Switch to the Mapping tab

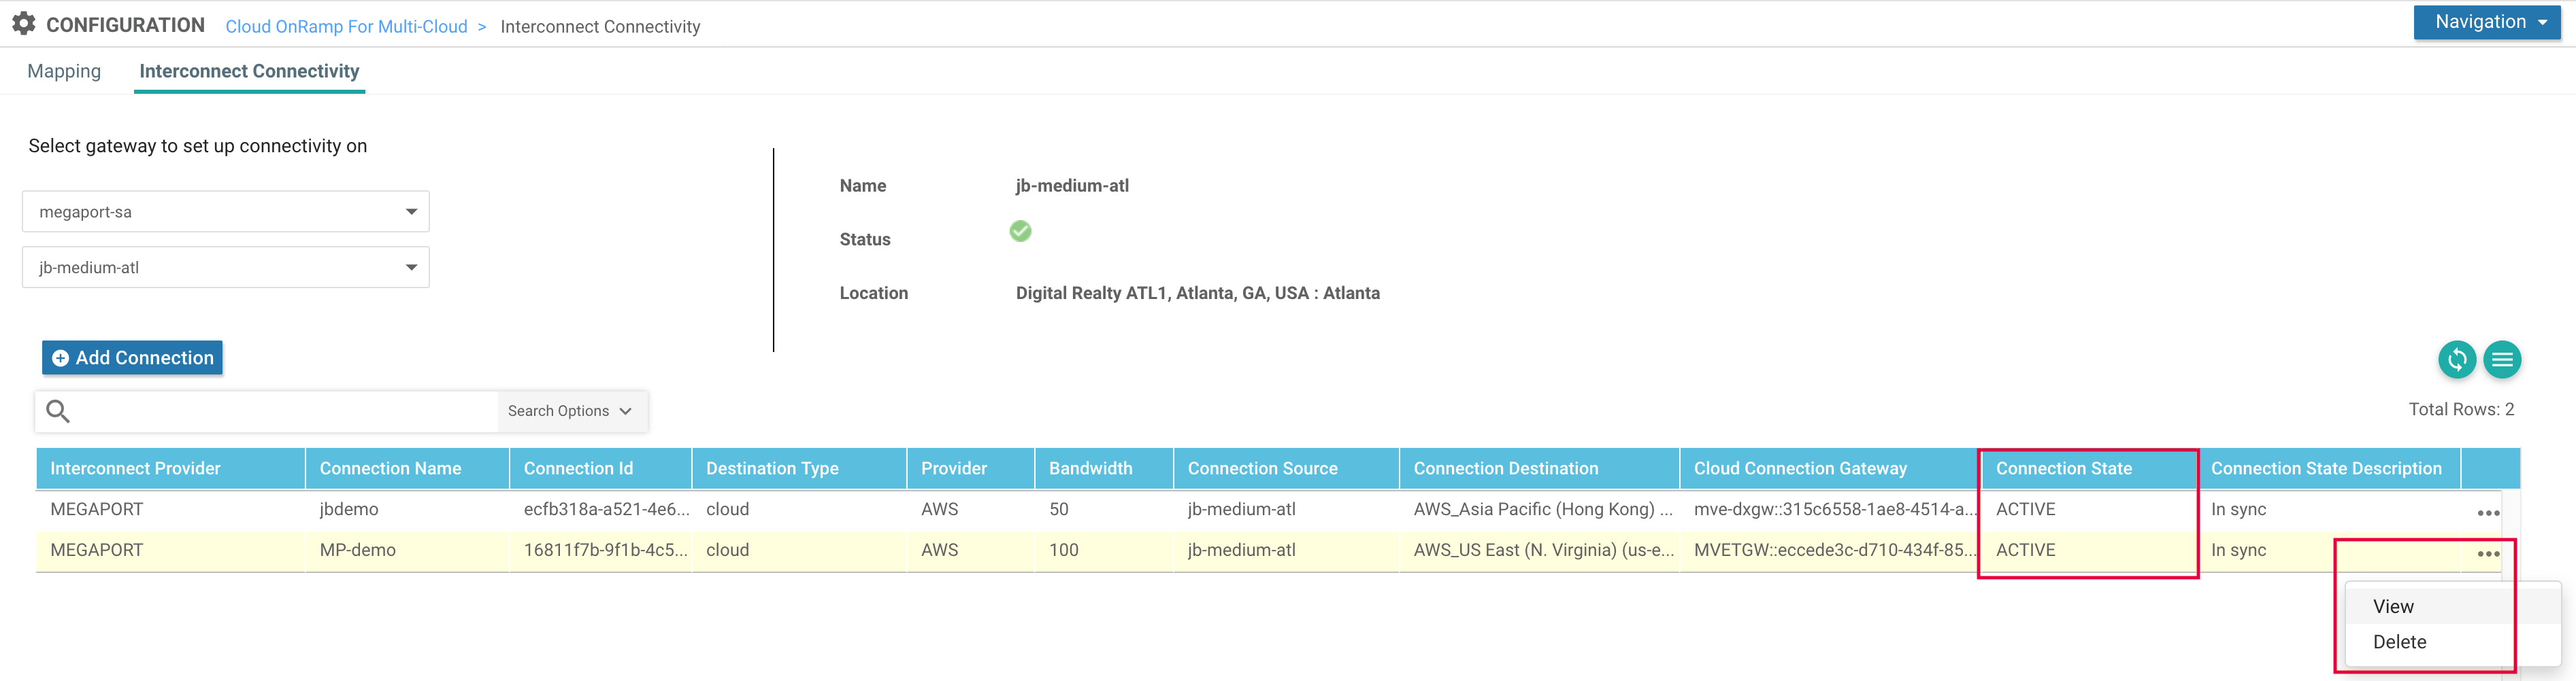pos(64,71)
